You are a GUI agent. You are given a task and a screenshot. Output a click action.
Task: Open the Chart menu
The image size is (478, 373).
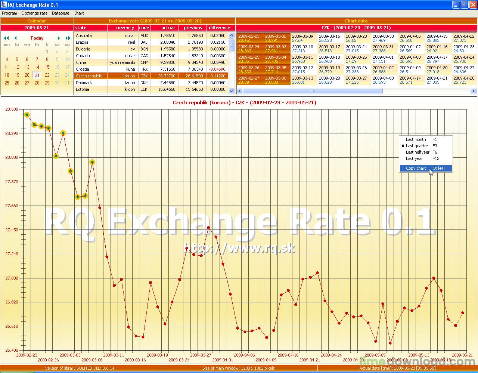pyautogui.click(x=78, y=13)
